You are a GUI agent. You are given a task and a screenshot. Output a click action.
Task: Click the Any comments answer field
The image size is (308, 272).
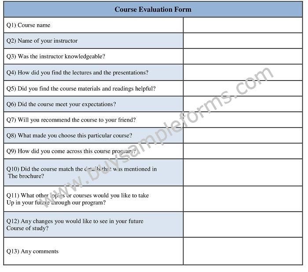(243, 251)
